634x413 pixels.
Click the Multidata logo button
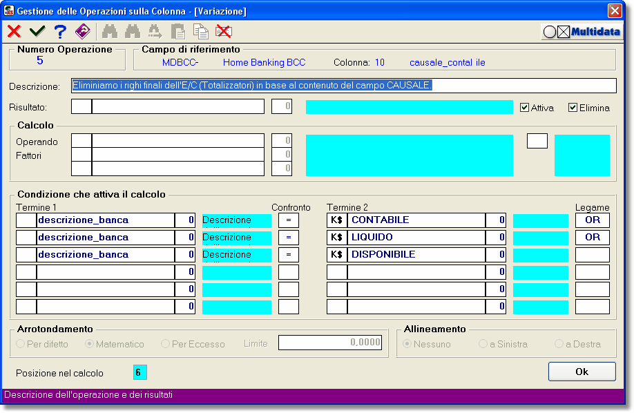582,32
